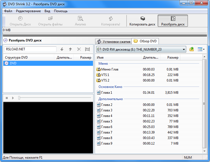The width and height of the screenshot is (210, 162).
Task: Maximize the DVD Shrink window
Action: 191,3
